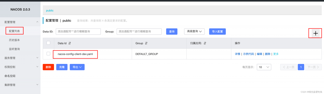The width and height of the screenshot is (324, 94).
Task: Go to page 1 in pagination
Action: 301,67
